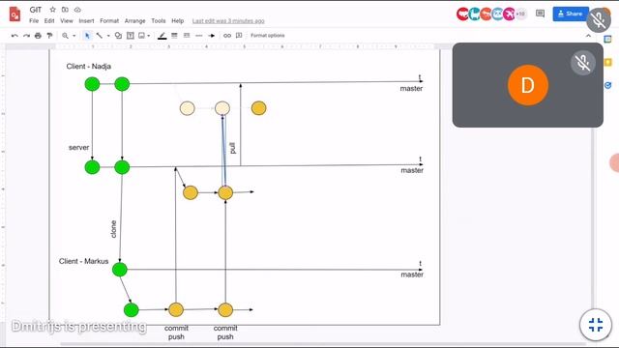Open Format options
Image resolution: width=619 pixels, height=348 pixels.
(267, 36)
